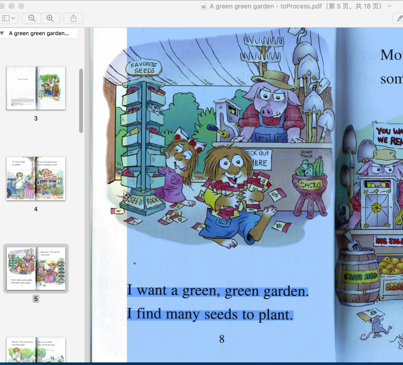Viewport: 403px width, 365px height.
Task: Select 'A green green garden...' sidebar title
Action: point(39,33)
